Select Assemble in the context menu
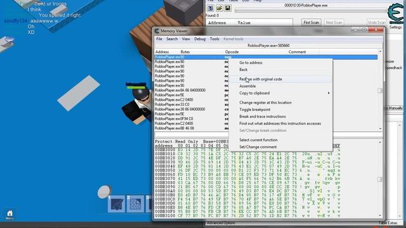Viewport: 406px width, 228px height. (x=247, y=86)
